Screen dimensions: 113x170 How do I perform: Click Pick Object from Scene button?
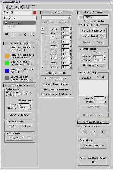point(93,31)
